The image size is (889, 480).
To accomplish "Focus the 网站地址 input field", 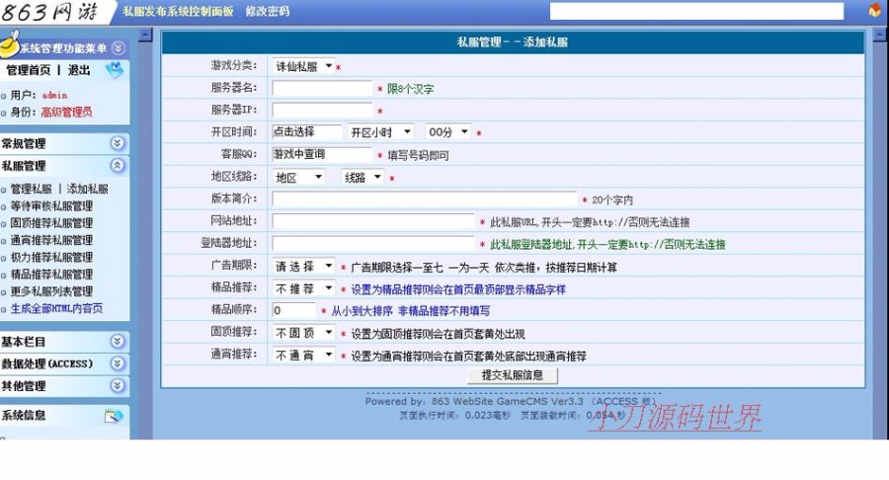I will 373,221.
